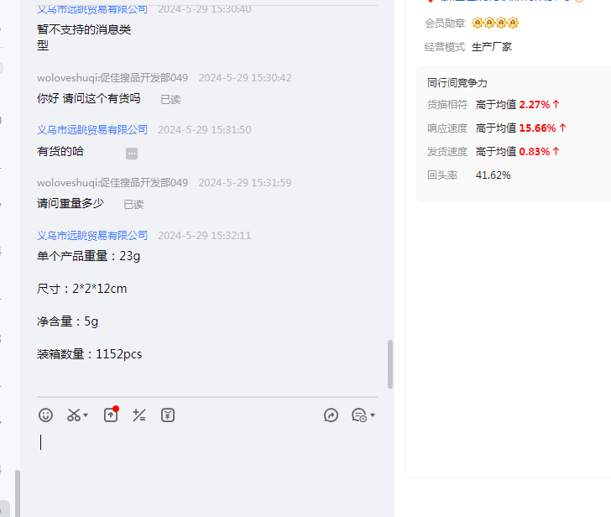The width and height of the screenshot is (611, 517).
Task: Click the upload file icon
Action: pos(111,415)
